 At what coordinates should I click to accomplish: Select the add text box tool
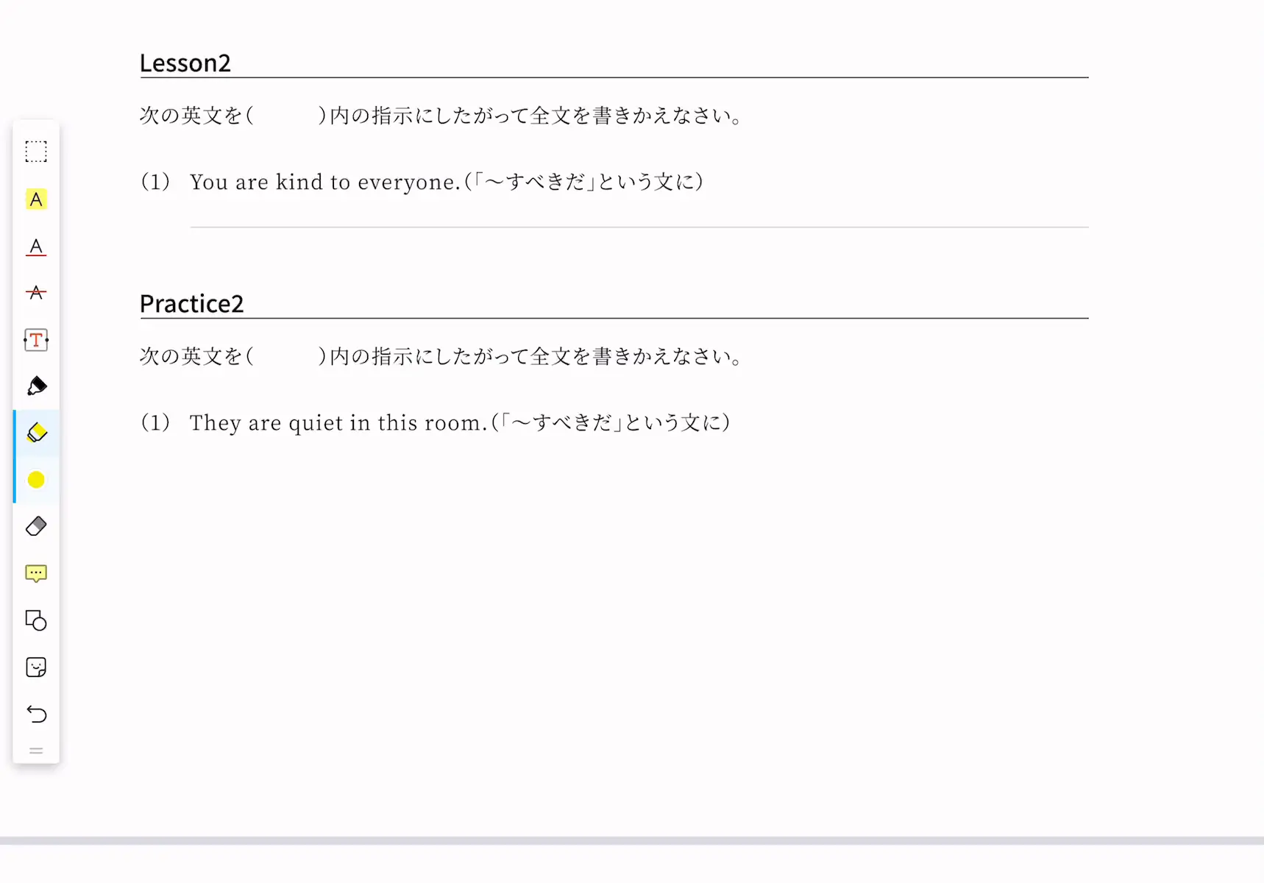click(x=36, y=340)
